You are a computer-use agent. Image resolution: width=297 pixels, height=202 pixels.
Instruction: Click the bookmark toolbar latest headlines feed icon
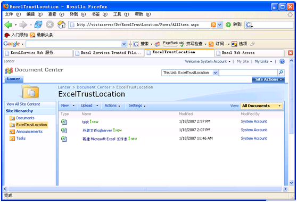32,35
